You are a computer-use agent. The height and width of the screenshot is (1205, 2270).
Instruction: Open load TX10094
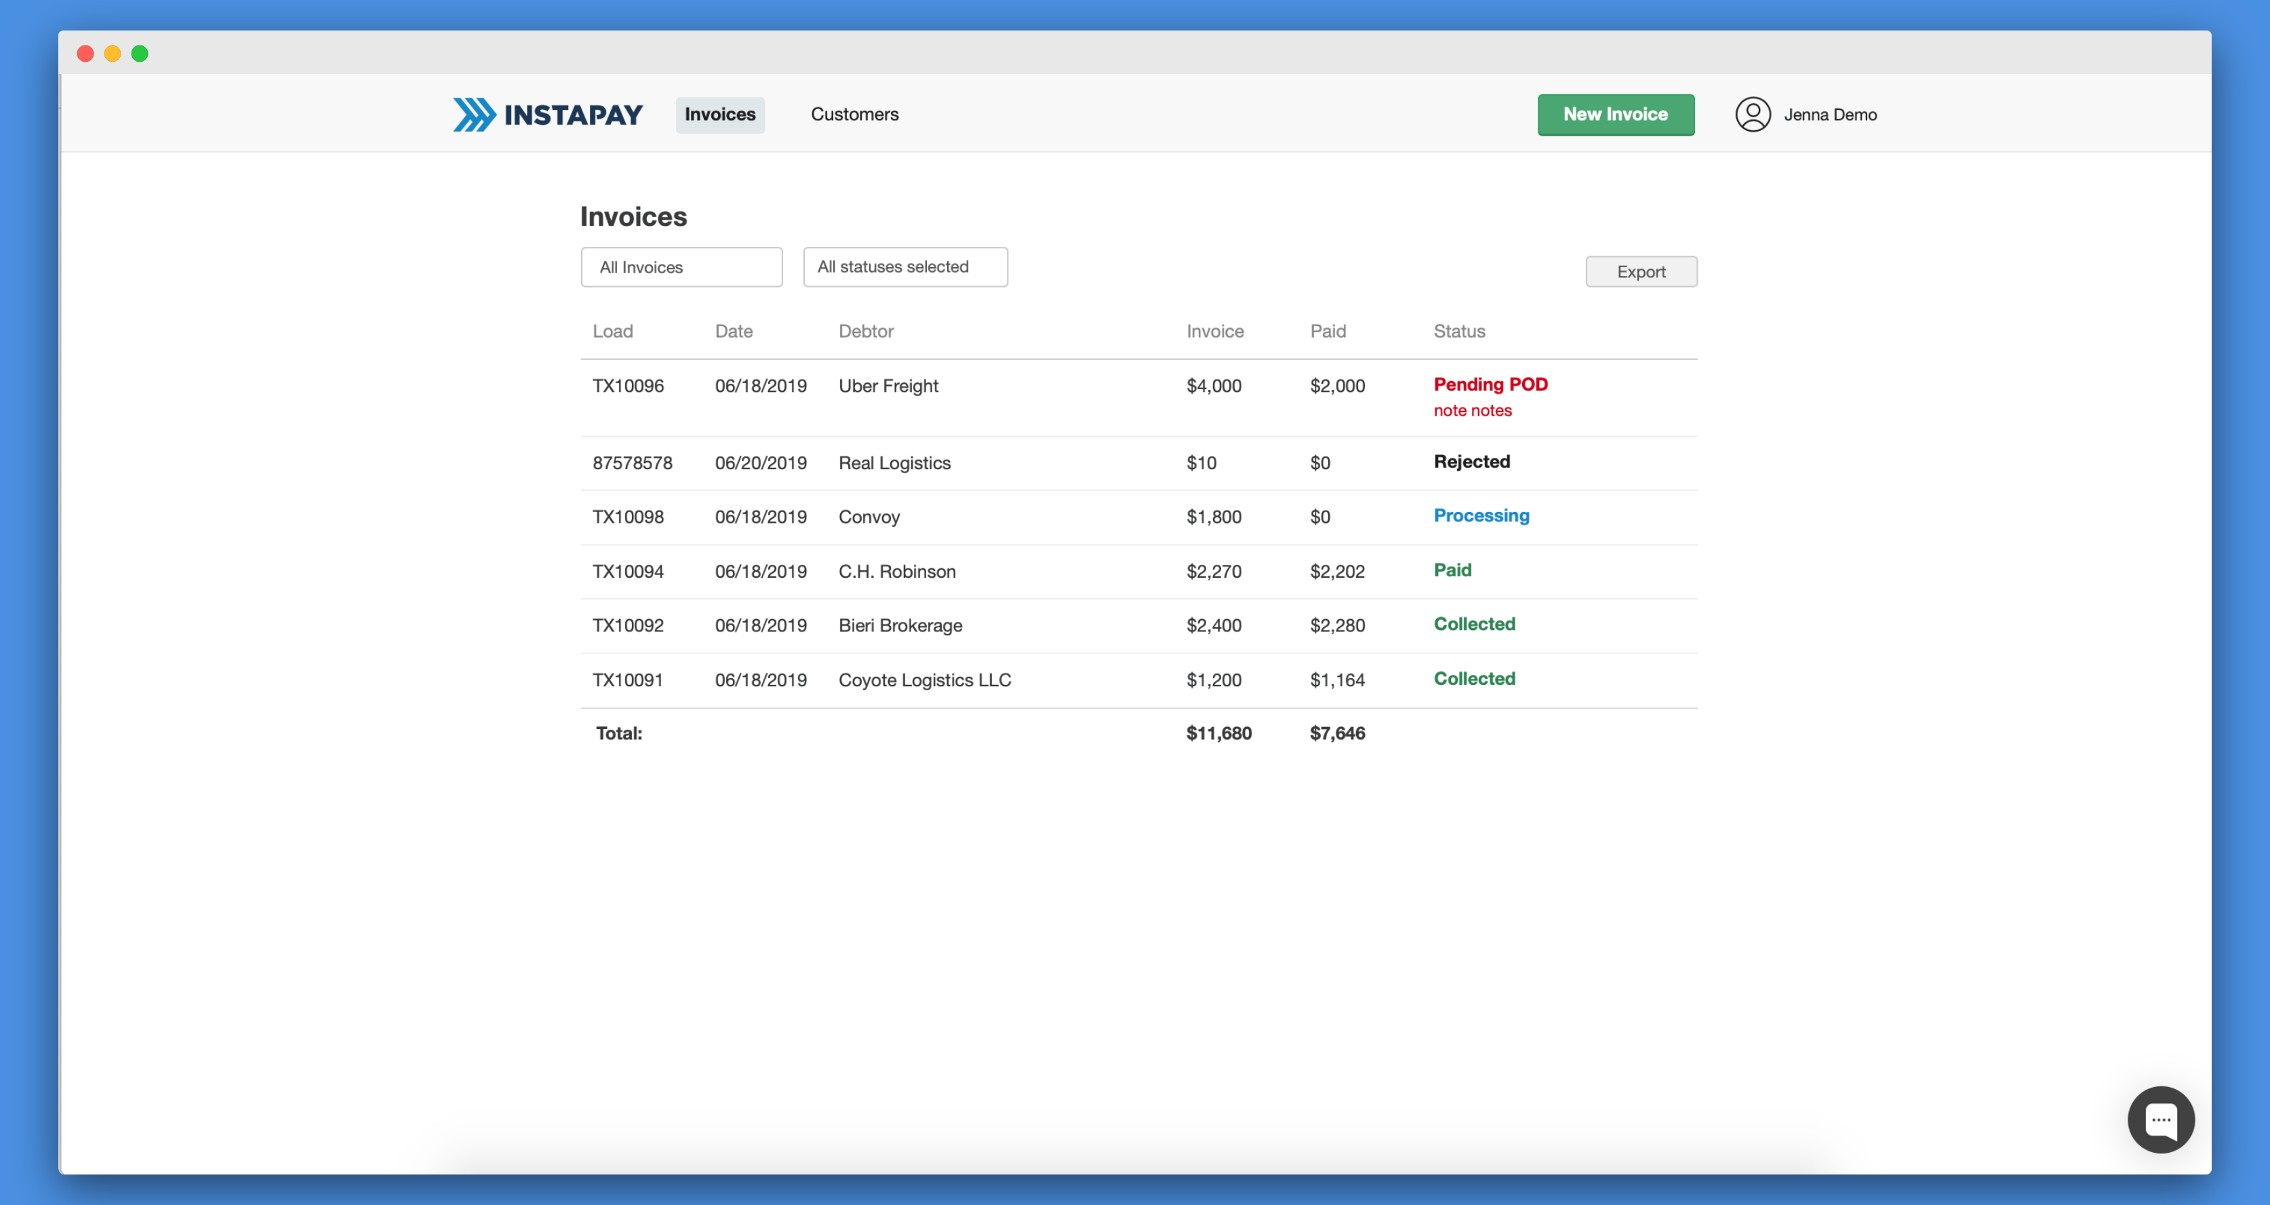click(x=627, y=572)
